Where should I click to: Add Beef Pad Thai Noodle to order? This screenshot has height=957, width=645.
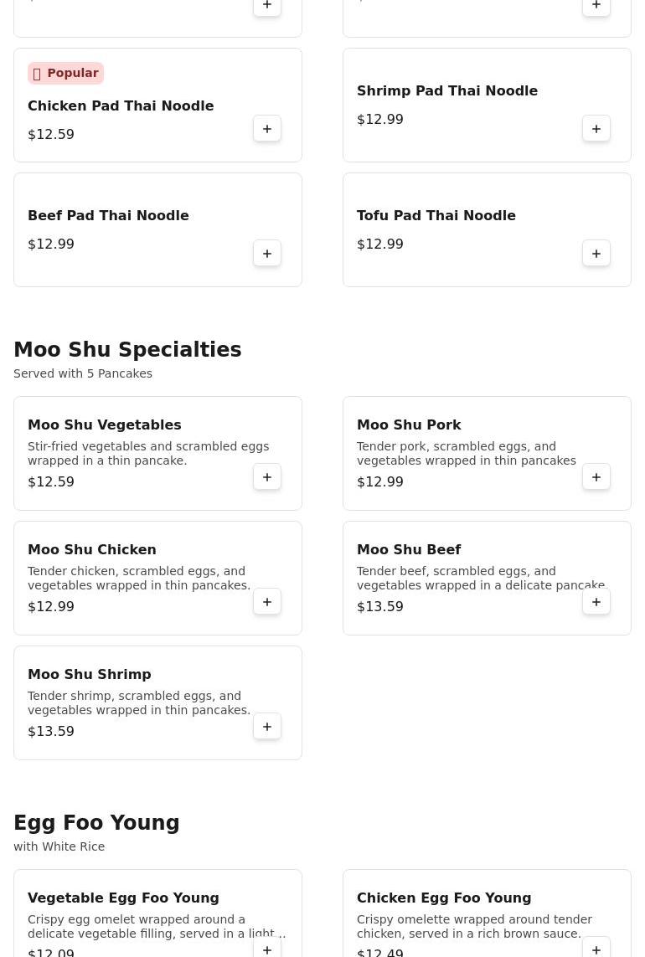point(267,254)
